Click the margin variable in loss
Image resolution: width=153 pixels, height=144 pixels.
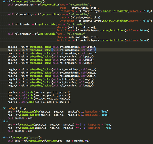[79, 141]
